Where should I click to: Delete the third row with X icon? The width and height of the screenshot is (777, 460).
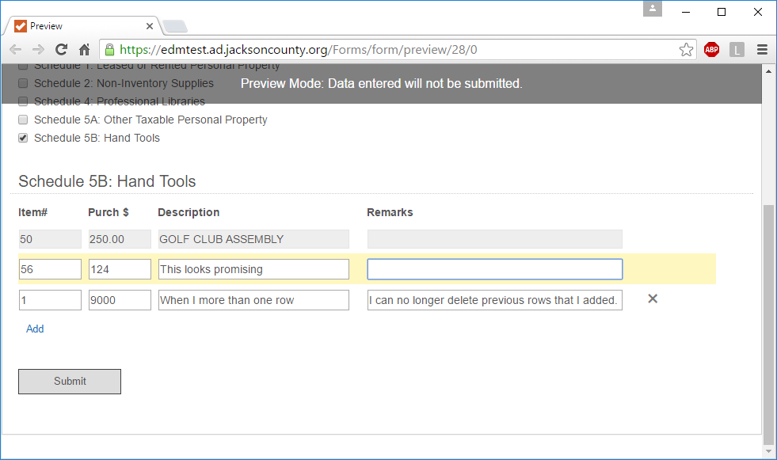coord(653,298)
